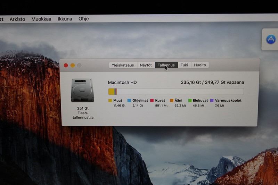The width and height of the screenshot is (278, 185).
Task: Switch to the Näytöt tab
Action: 146,65
